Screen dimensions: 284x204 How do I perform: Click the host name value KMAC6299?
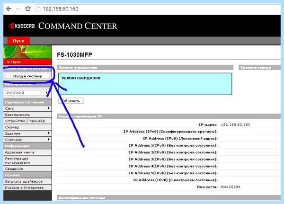[231, 187]
